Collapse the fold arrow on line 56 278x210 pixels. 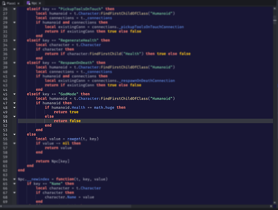pos(14,143)
